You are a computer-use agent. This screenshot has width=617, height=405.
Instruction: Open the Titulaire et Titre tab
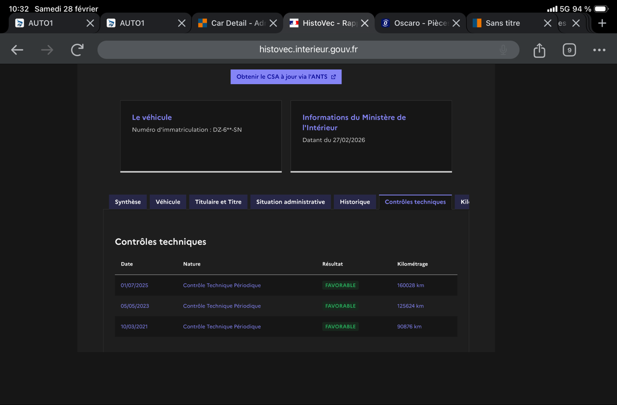[x=218, y=202]
